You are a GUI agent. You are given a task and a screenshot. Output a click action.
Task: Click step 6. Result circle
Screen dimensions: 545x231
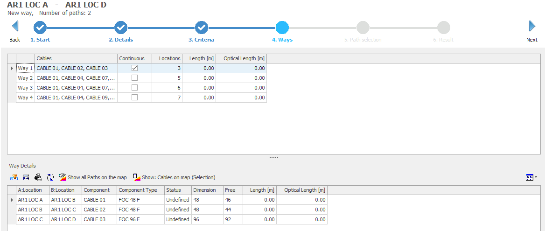click(x=443, y=27)
